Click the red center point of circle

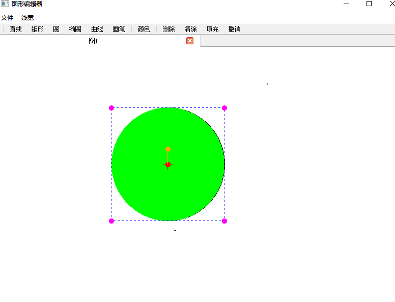[168, 164]
